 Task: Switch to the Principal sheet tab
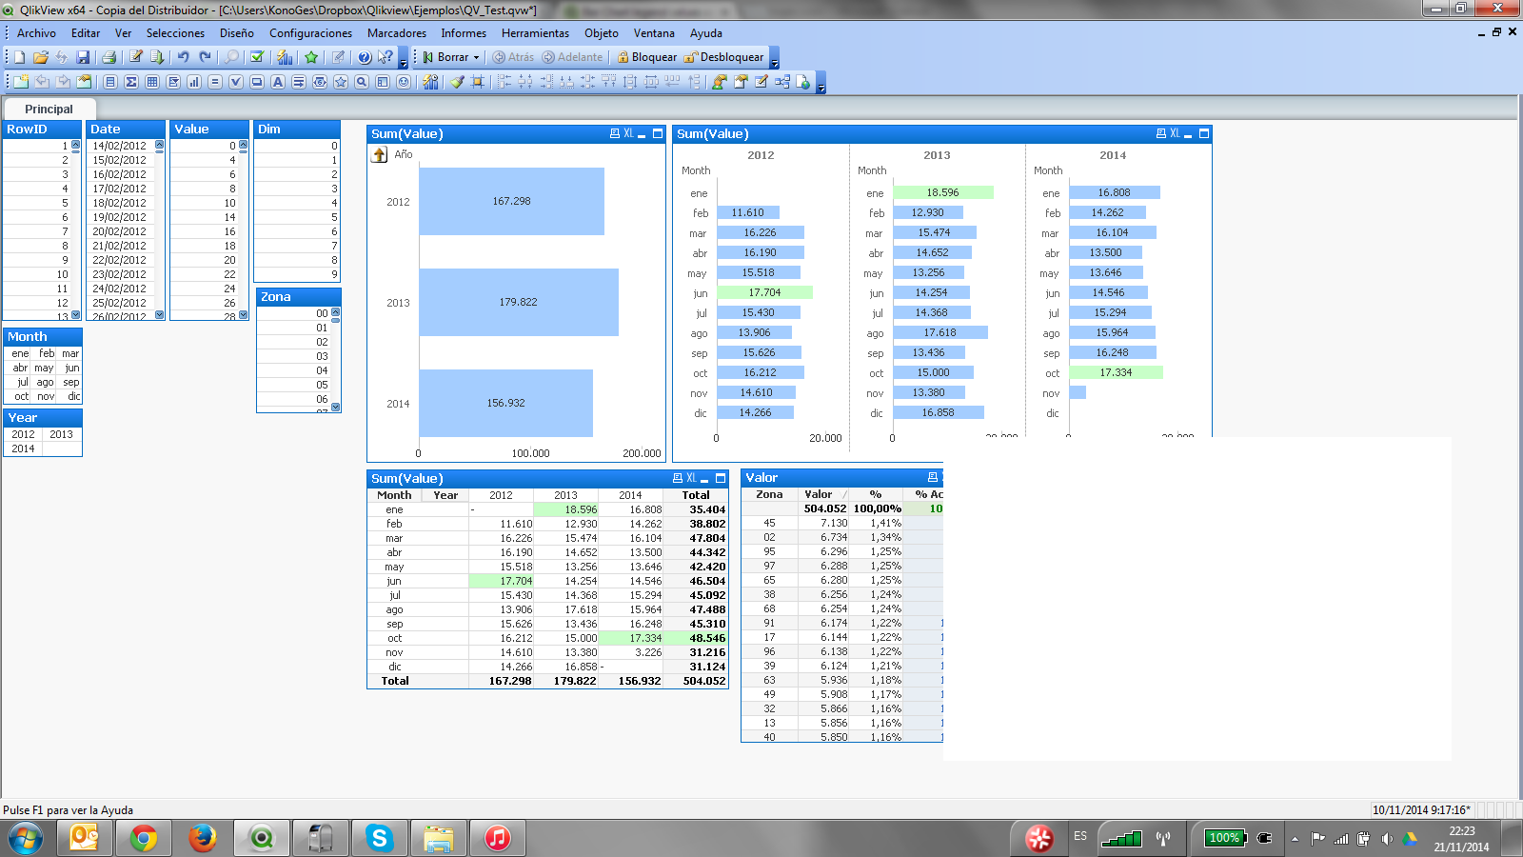pyautogui.click(x=49, y=109)
